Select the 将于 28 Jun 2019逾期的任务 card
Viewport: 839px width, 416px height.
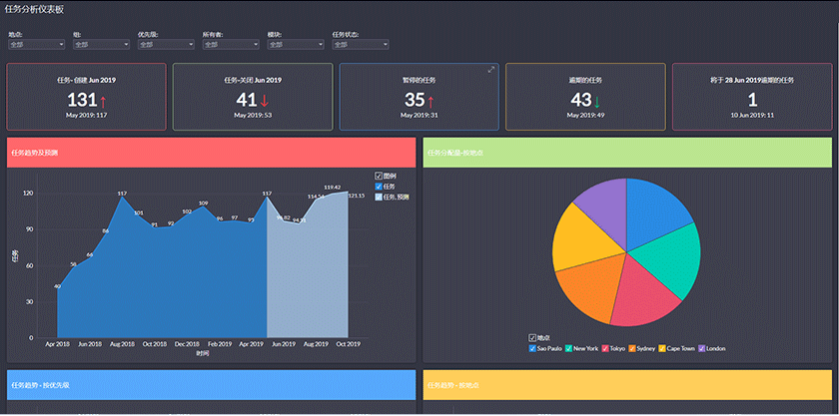pos(752,97)
